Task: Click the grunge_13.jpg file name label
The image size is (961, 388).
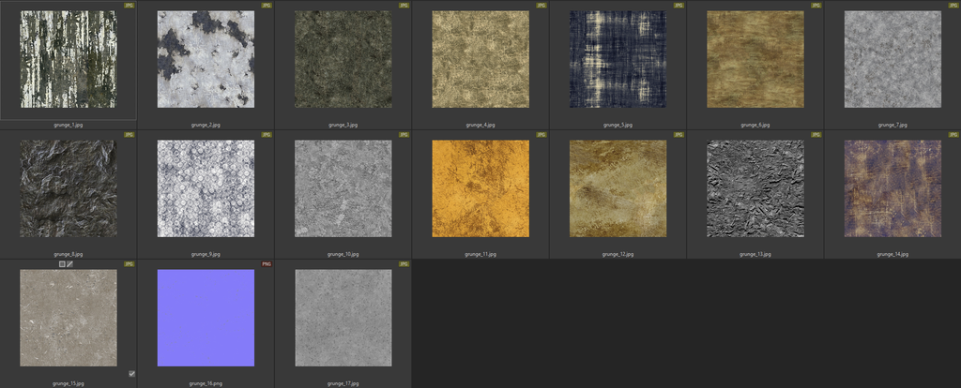Action: (x=755, y=254)
